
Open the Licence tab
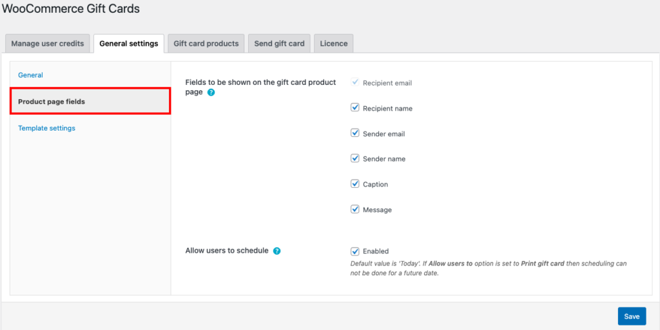coord(334,44)
